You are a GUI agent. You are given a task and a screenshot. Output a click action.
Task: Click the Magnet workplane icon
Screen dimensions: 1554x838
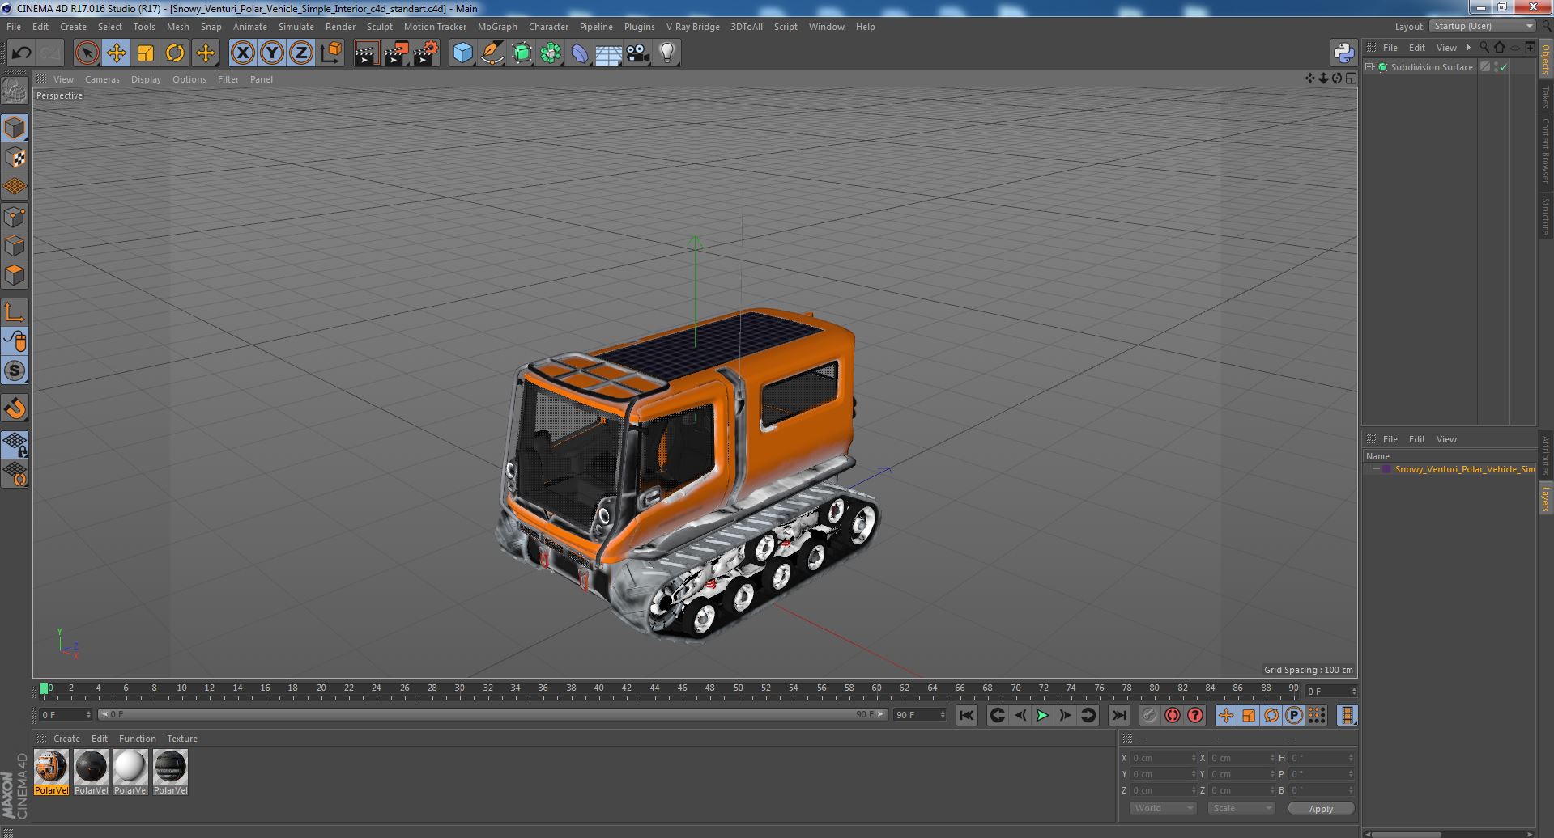click(15, 408)
